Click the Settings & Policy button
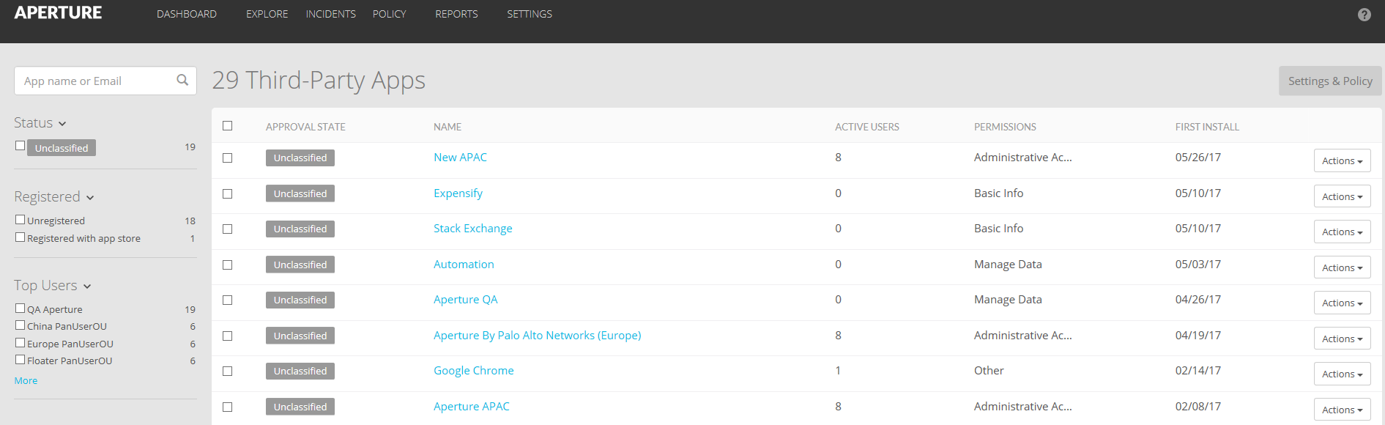1385x425 pixels. click(1329, 81)
